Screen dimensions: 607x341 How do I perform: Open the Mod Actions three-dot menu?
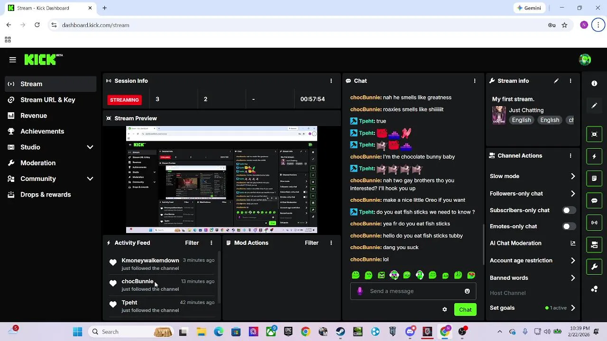(331, 243)
